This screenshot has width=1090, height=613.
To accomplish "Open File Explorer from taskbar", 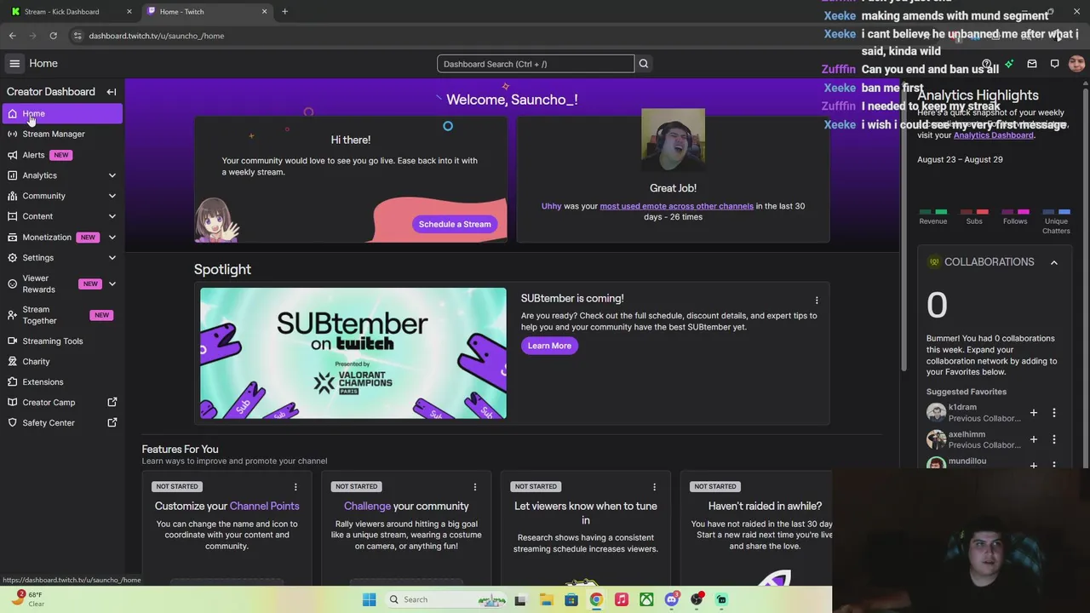I will click(546, 599).
